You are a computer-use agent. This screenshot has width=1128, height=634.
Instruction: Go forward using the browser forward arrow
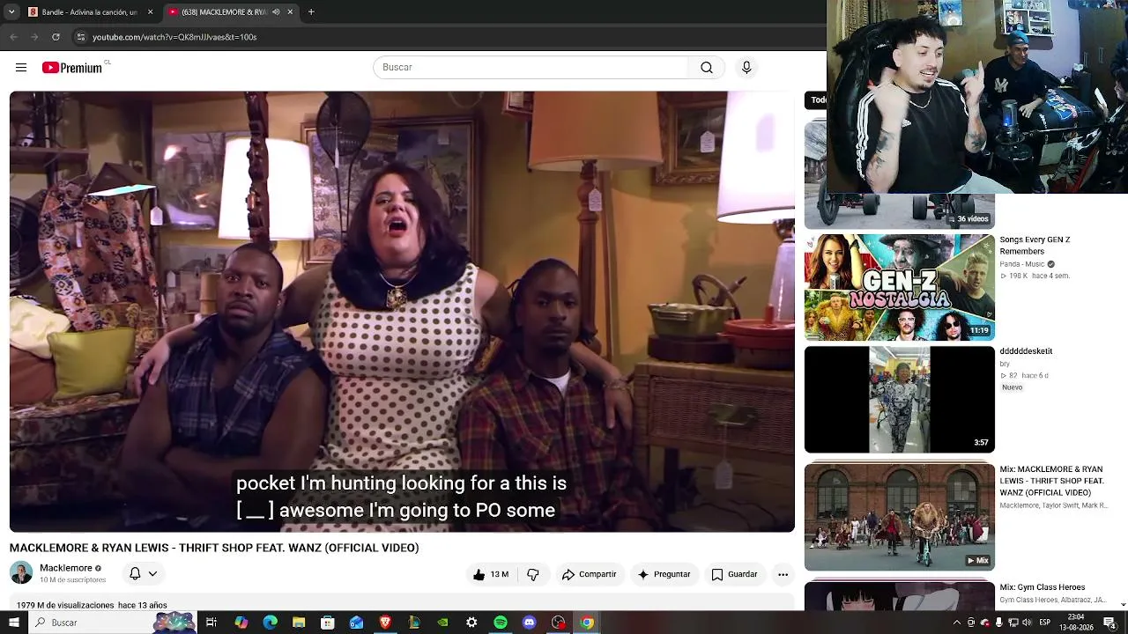(34, 37)
